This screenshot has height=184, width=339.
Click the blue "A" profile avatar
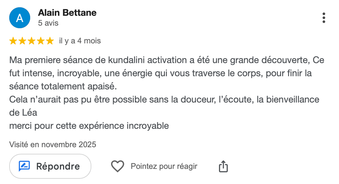(x=20, y=18)
